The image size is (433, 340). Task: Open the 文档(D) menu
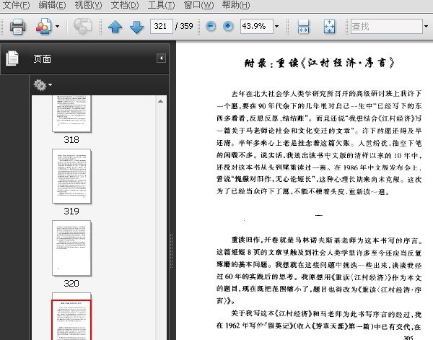(x=125, y=5)
